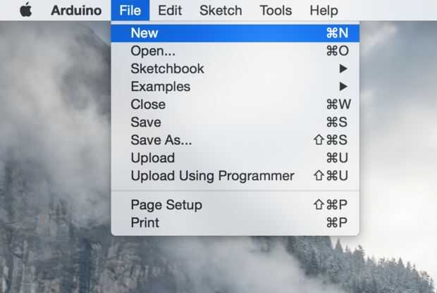437x293 pixels.
Task: Click Print in the File menu
Action: 144,223
